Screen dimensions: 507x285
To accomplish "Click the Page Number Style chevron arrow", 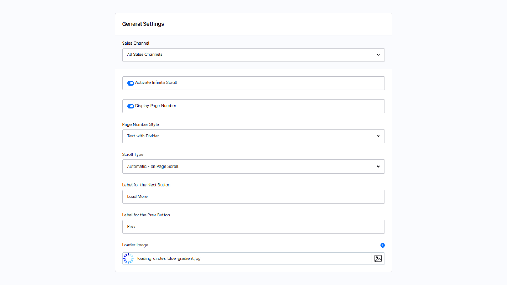I will [x=378, y=136].
